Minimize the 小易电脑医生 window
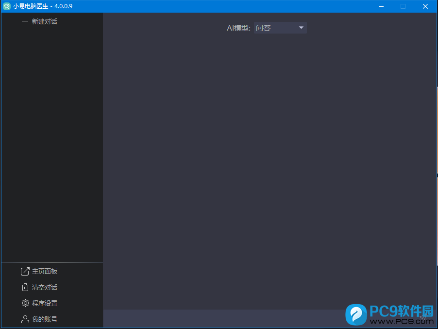 [381, 6]
